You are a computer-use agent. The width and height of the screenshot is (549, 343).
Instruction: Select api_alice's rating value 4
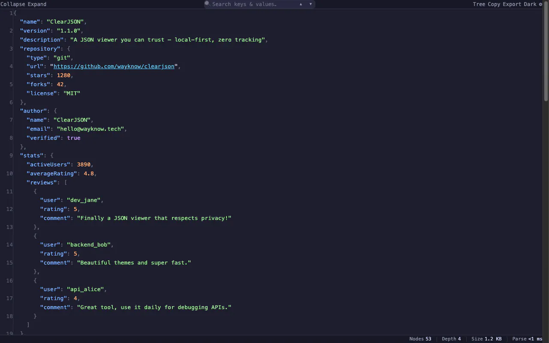coord(75,298)
